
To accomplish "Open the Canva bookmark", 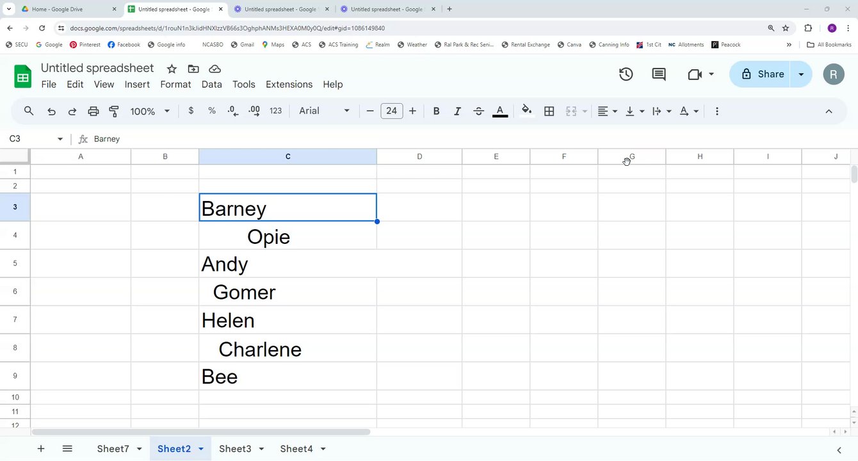I will click(x=569, y=45).
